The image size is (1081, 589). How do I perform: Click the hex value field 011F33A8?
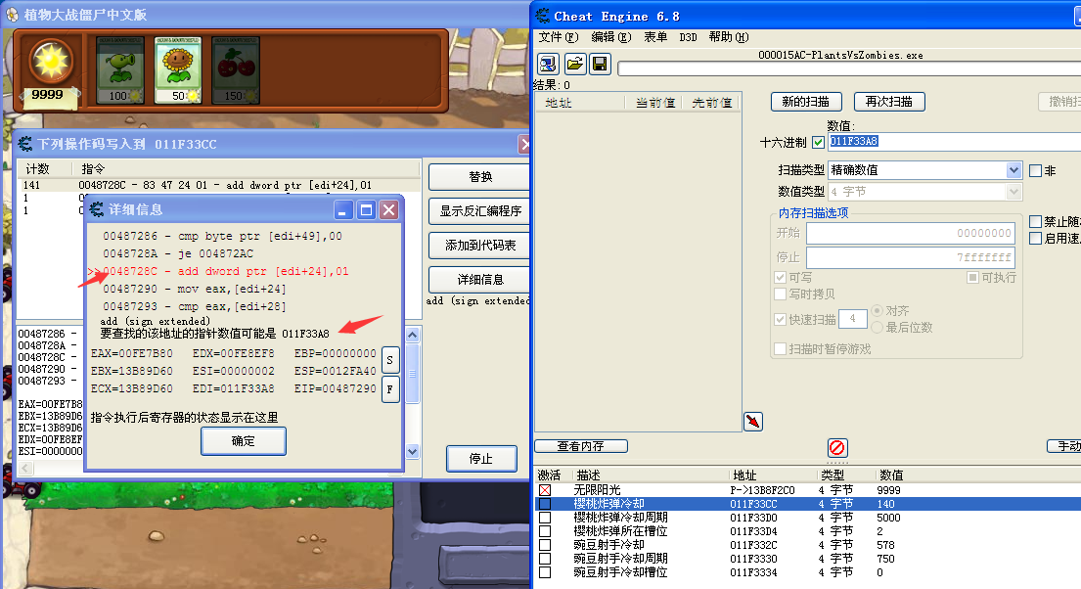click(955, 142)
